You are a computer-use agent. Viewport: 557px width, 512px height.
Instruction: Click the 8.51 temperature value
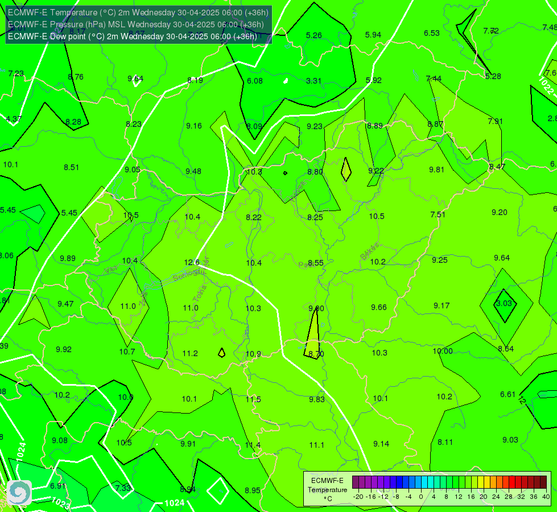(71, 167)
